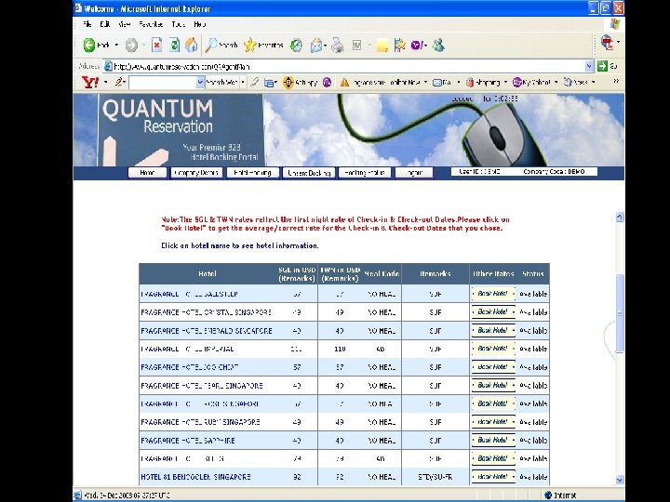Screen dimensions: 670x502
Task: Open Fragrance Hotel Pearl Singapore information
Action: (x=202, y=386)
